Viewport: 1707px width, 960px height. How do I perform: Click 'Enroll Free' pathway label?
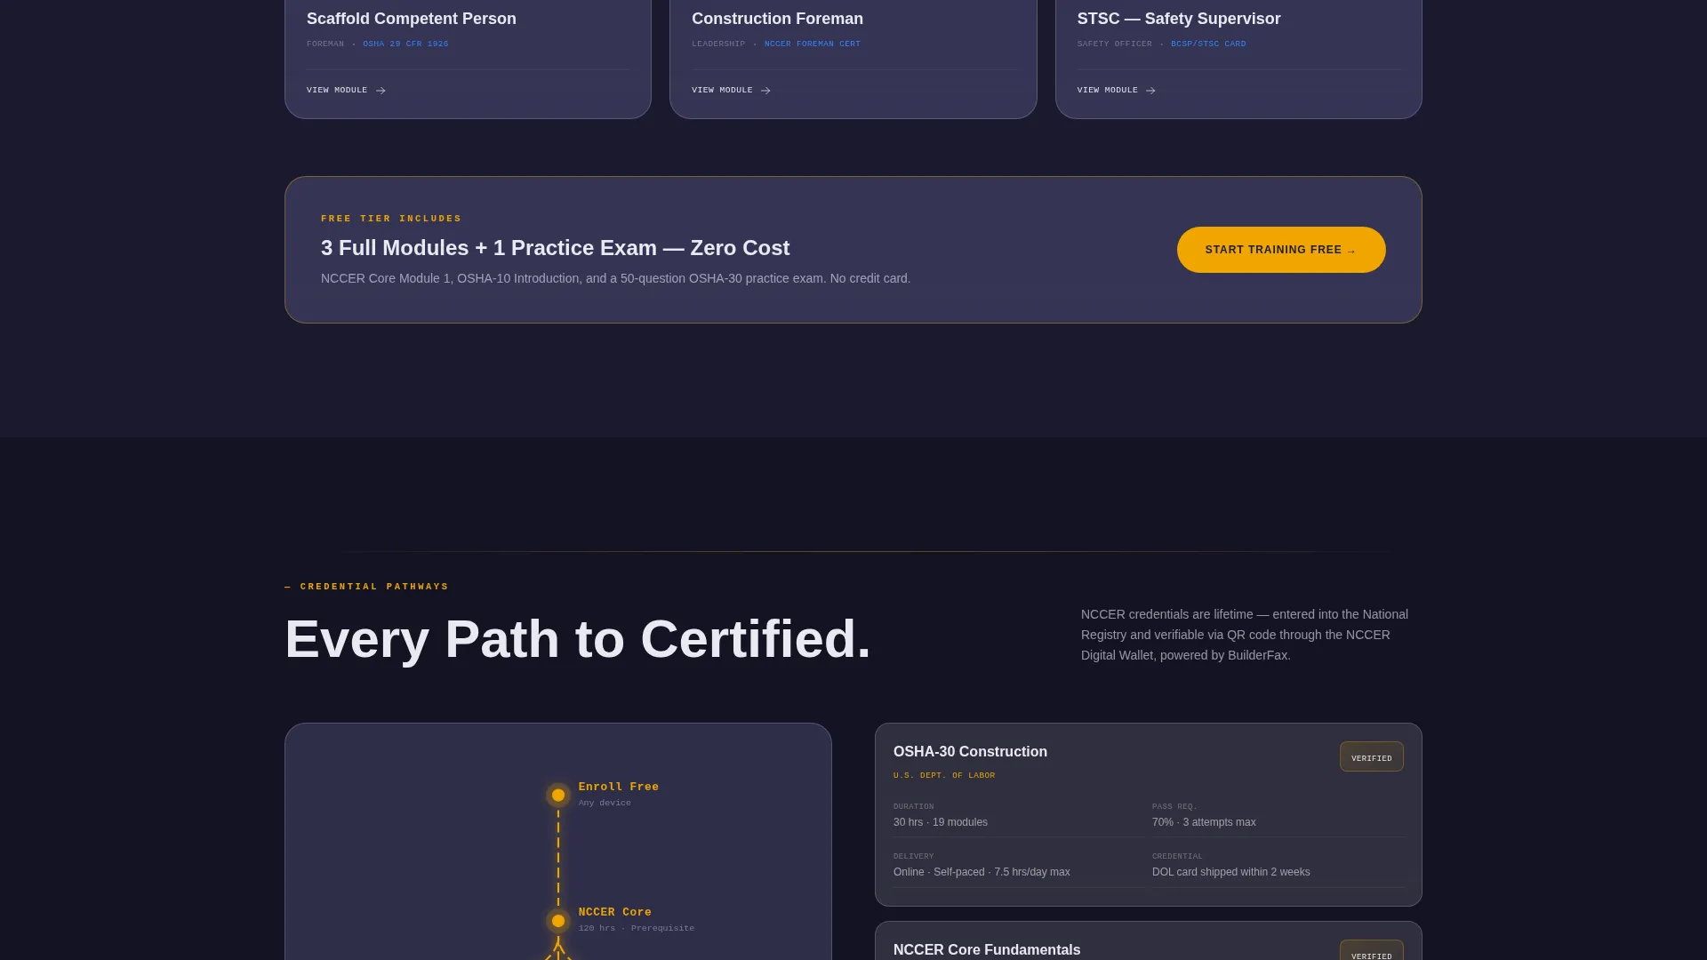pos(619,787)
